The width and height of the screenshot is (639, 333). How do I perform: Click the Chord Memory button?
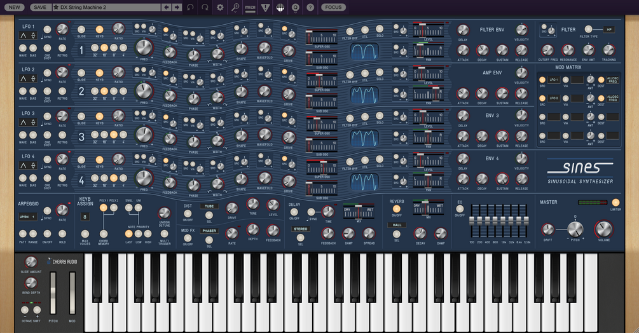point(104,234)
